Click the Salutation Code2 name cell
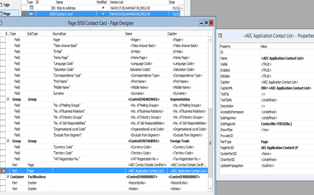The width and height of the screenshot is (314, 195). (146, 70)
